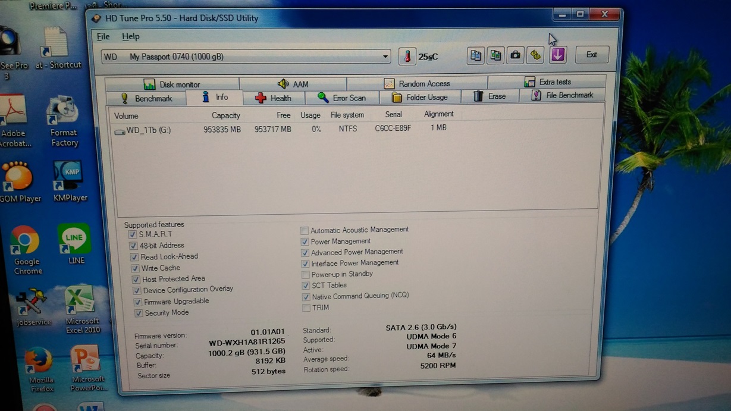The width and height of the screenshot is (731, 411).
Task: Select the WD_1Tb (G:) volume row
Action: pos(148,130)
